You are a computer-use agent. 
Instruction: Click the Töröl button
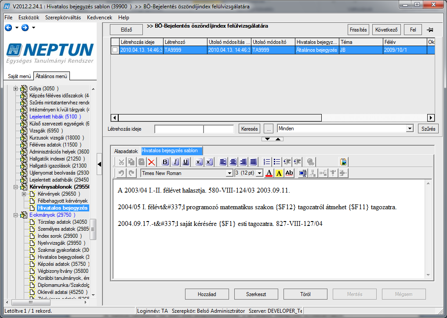click(x=305, y=294)
